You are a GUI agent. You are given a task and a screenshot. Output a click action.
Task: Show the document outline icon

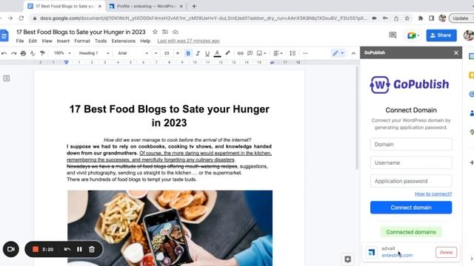7,78
